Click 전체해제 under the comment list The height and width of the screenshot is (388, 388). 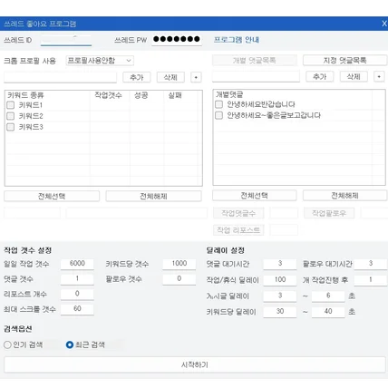click(x=344, y=196)
